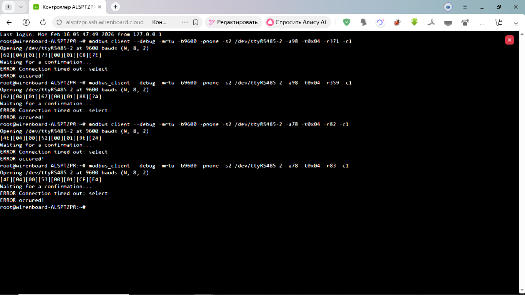
Task: Click the bytes line [4E][04][00][53][00][01][CF][E4]
Action: tap(51, 179)
